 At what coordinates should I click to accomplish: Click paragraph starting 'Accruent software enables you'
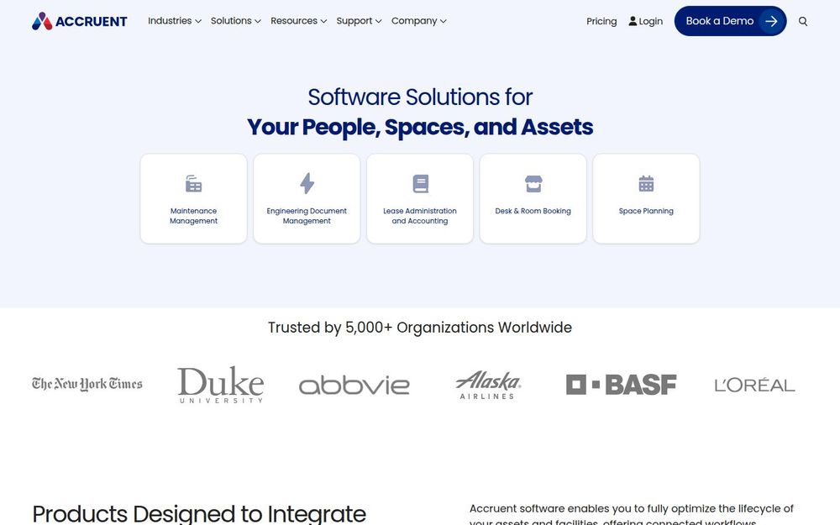631,514
